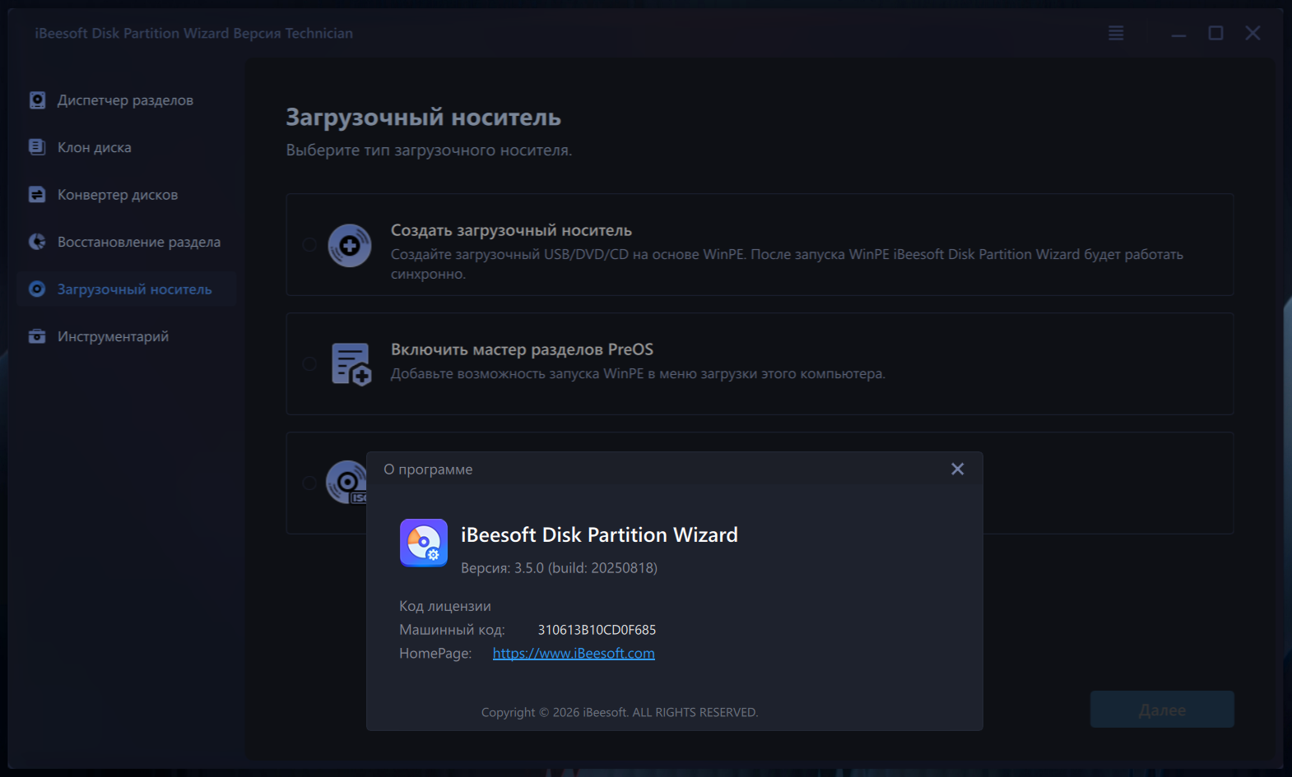
Task: Click the Partition Manager sidebar icon
Action: pos(37,100)
